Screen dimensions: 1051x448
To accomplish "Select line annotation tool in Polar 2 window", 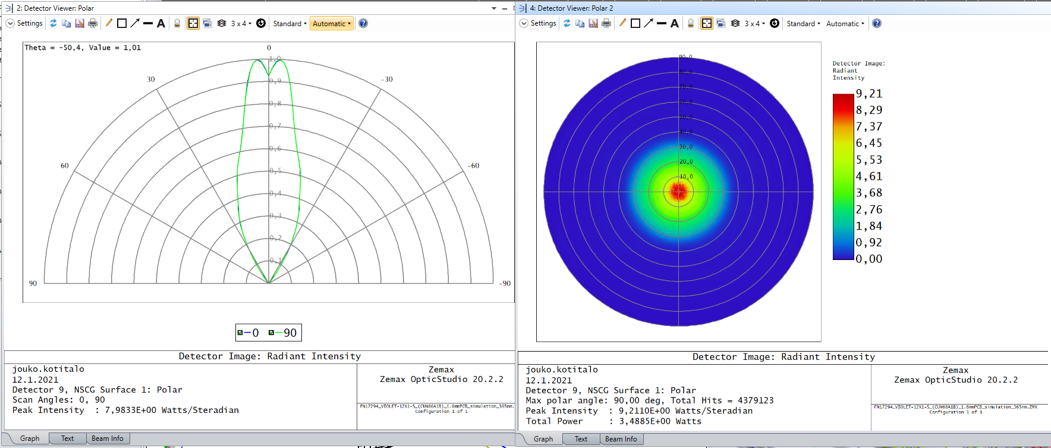I will pos(662,23).
